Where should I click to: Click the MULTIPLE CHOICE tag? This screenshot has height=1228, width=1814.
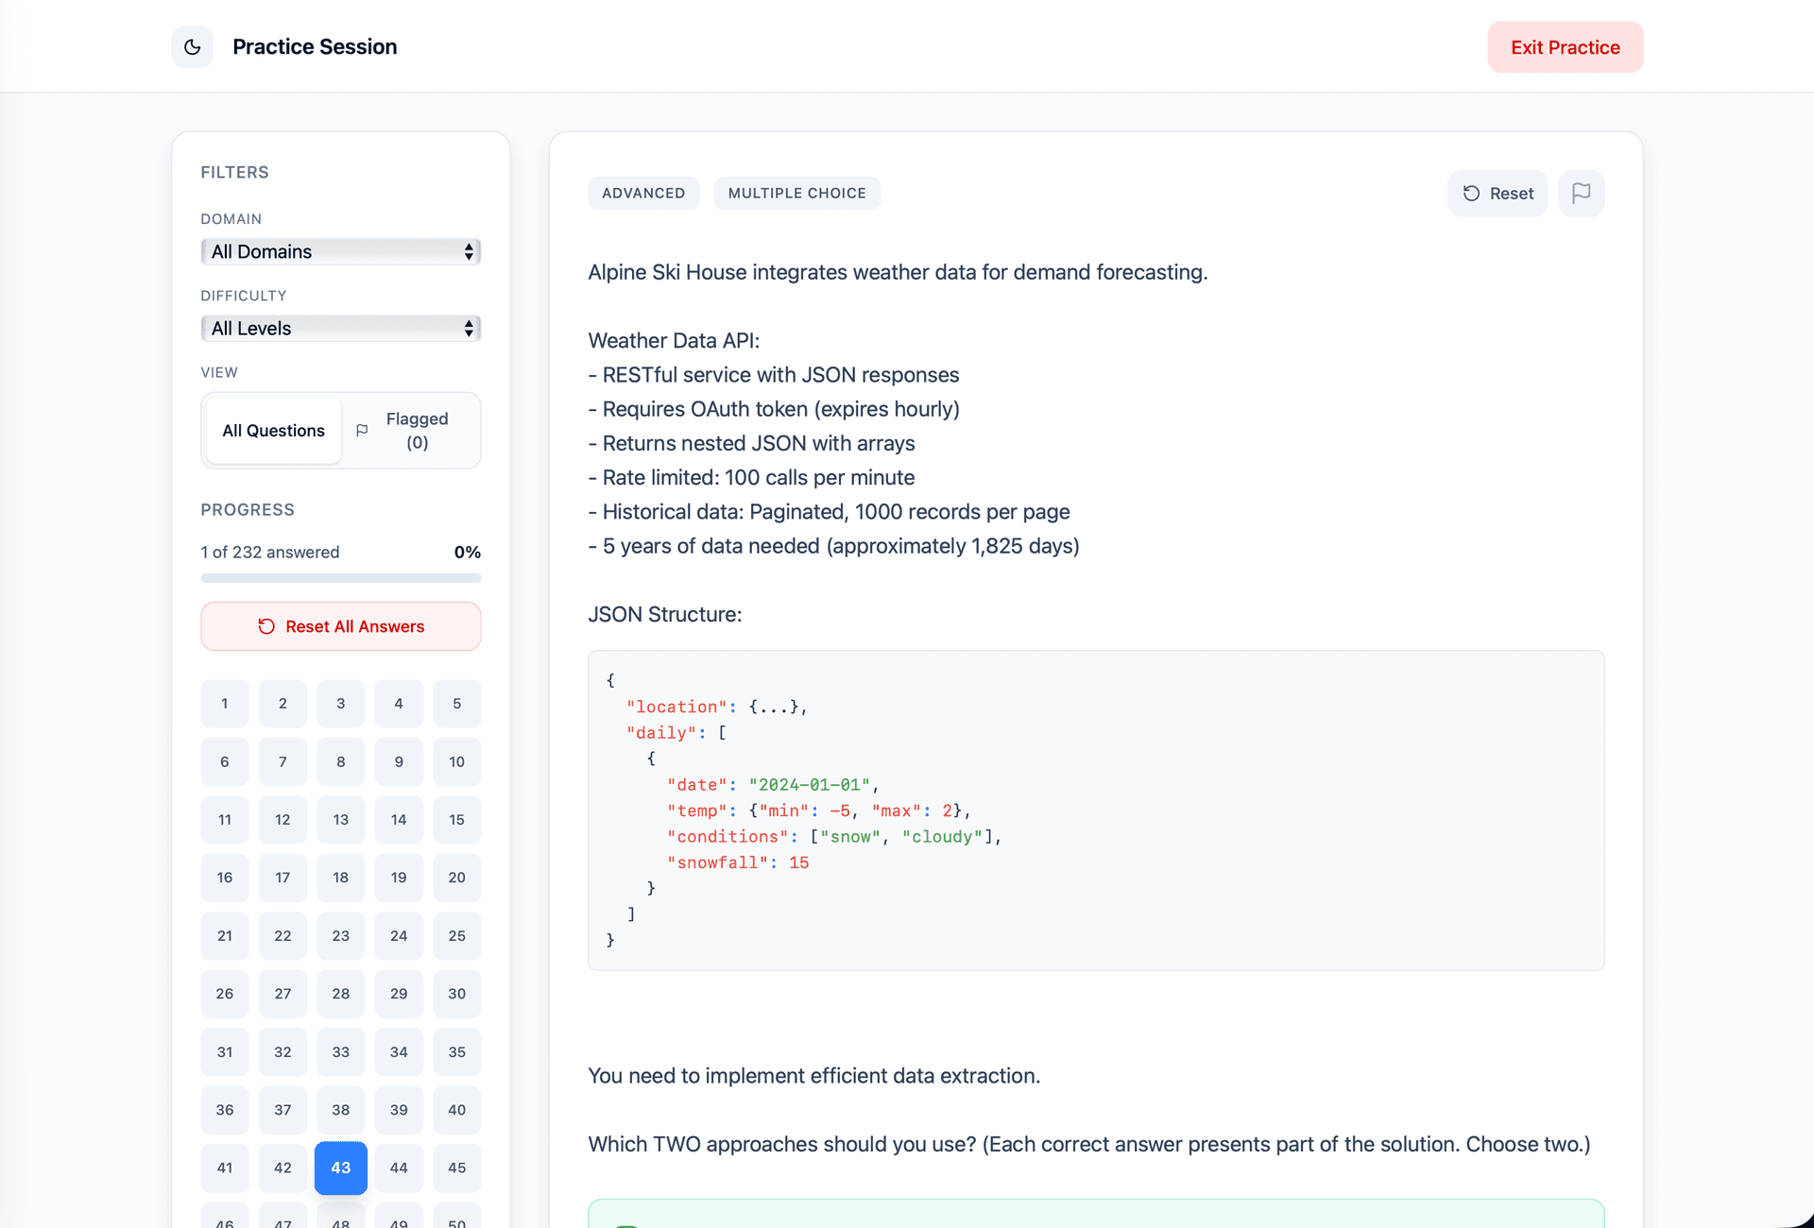tap(796, 194)
